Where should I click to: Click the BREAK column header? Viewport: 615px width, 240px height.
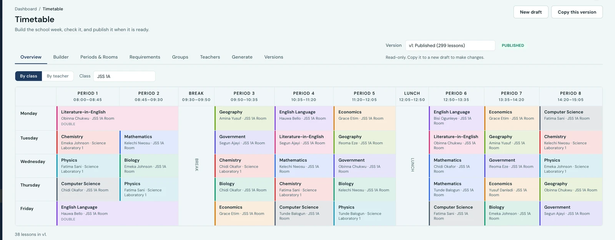196,96
